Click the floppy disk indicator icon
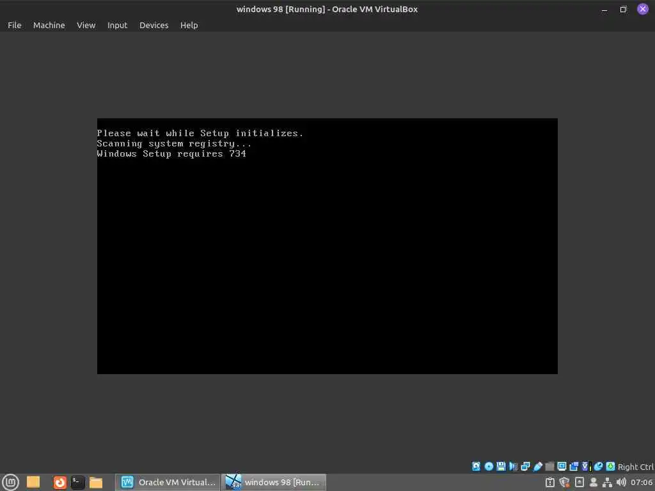 point(501,466)
